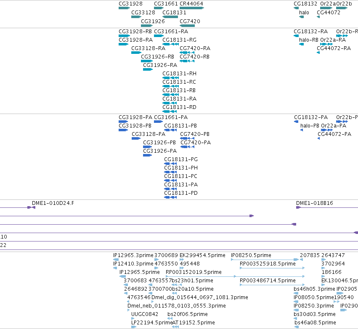Select the halo gene label
Viewport: 358px width, 329px height.
coord(304,13)
